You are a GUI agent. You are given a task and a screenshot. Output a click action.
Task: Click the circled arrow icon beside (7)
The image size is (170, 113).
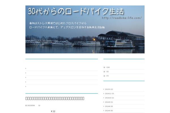(x=104, y=76)
